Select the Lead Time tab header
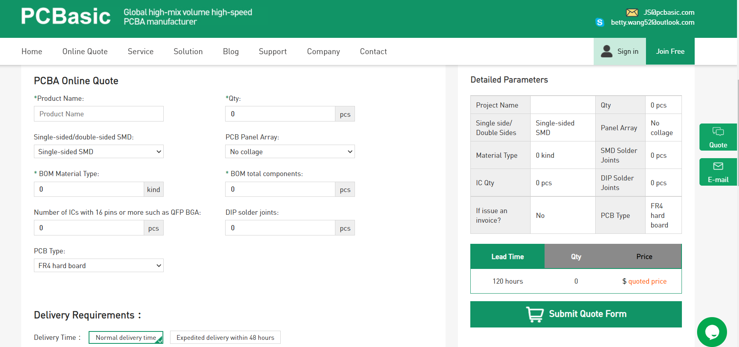The width and height of the screenshot is (739, 347). click(x=507, y=257)
